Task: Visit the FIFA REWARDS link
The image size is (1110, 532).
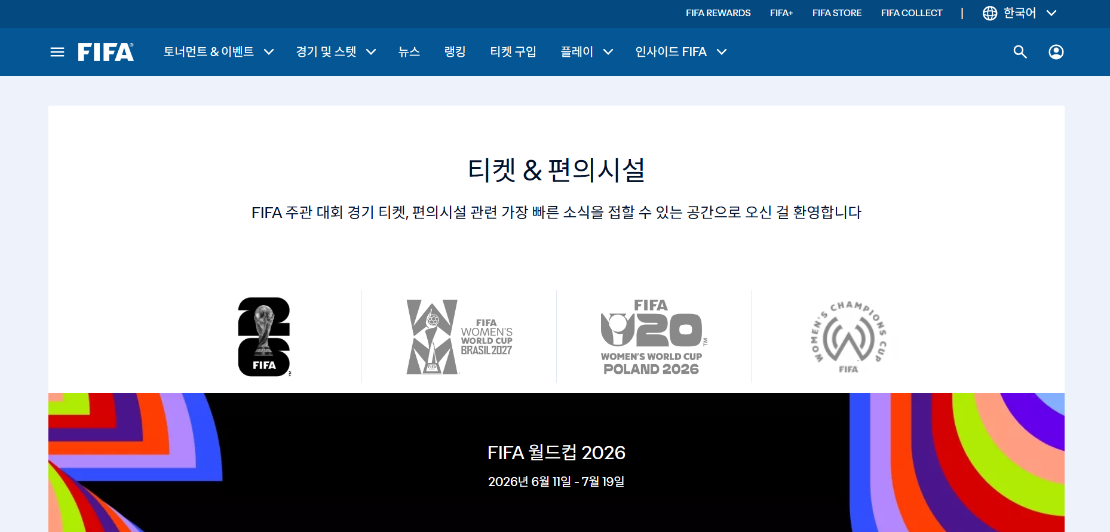Action: click(x=718, y=13)
